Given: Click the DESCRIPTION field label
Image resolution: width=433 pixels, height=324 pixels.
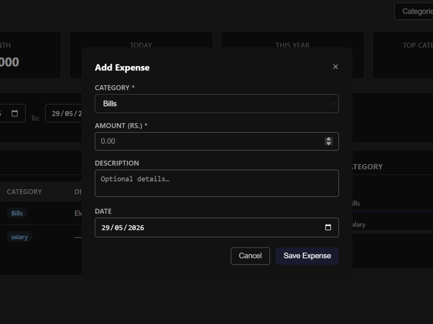Looking at the screenshot, I should pos(117,163).
